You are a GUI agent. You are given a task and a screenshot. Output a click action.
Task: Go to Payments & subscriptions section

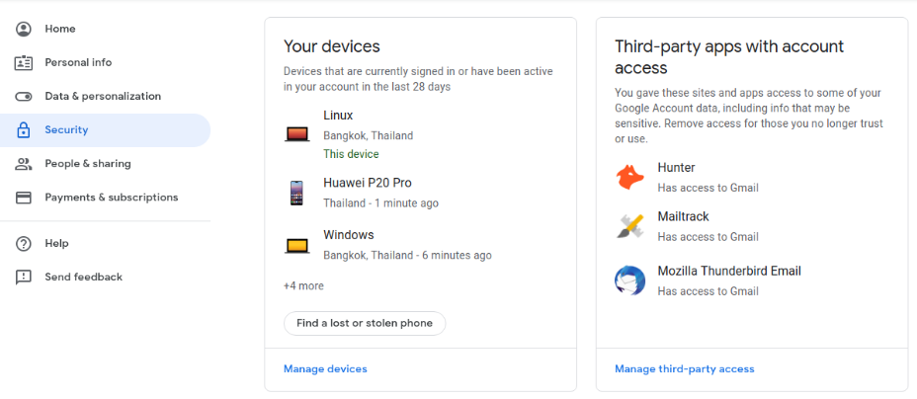[111, 198]
